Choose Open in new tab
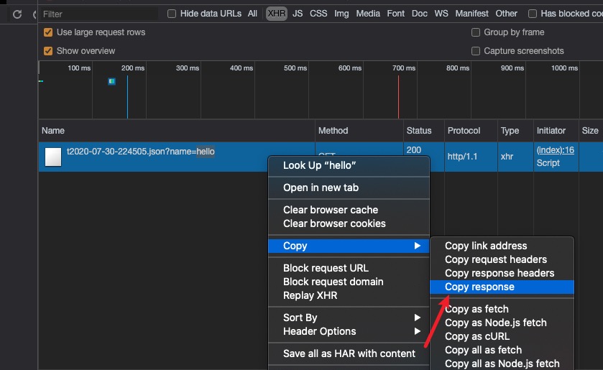 (349, 188)
